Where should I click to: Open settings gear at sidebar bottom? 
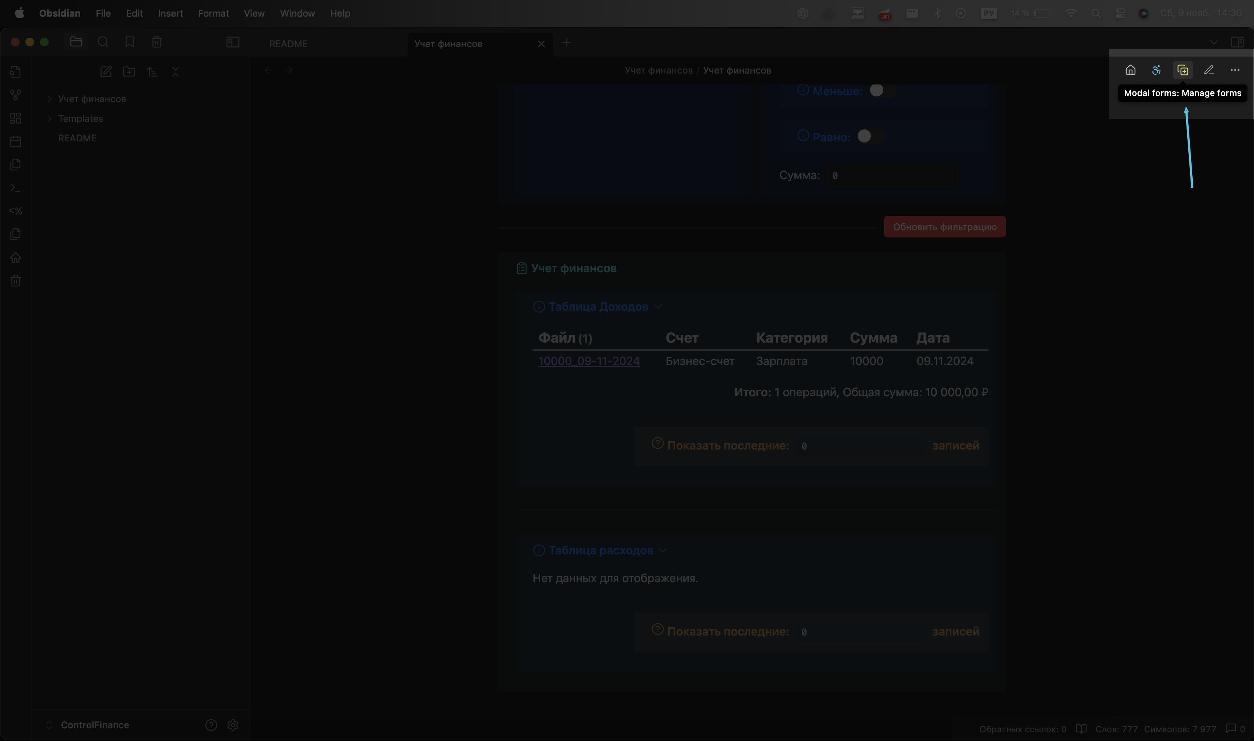(233, 725)
